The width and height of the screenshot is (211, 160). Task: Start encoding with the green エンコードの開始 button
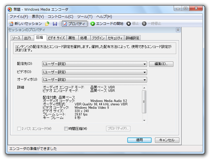(107, 24)
